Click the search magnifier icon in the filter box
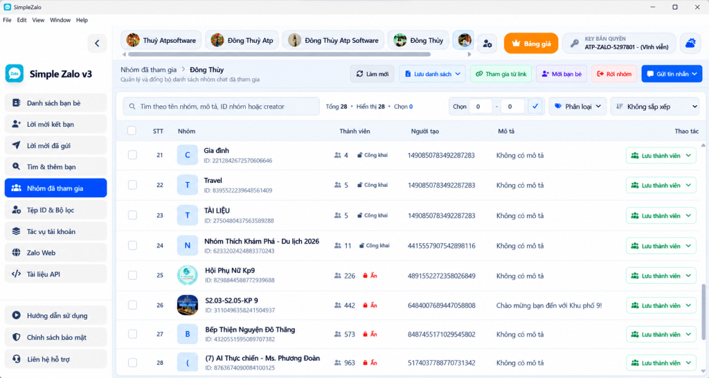 click(132, 107)
